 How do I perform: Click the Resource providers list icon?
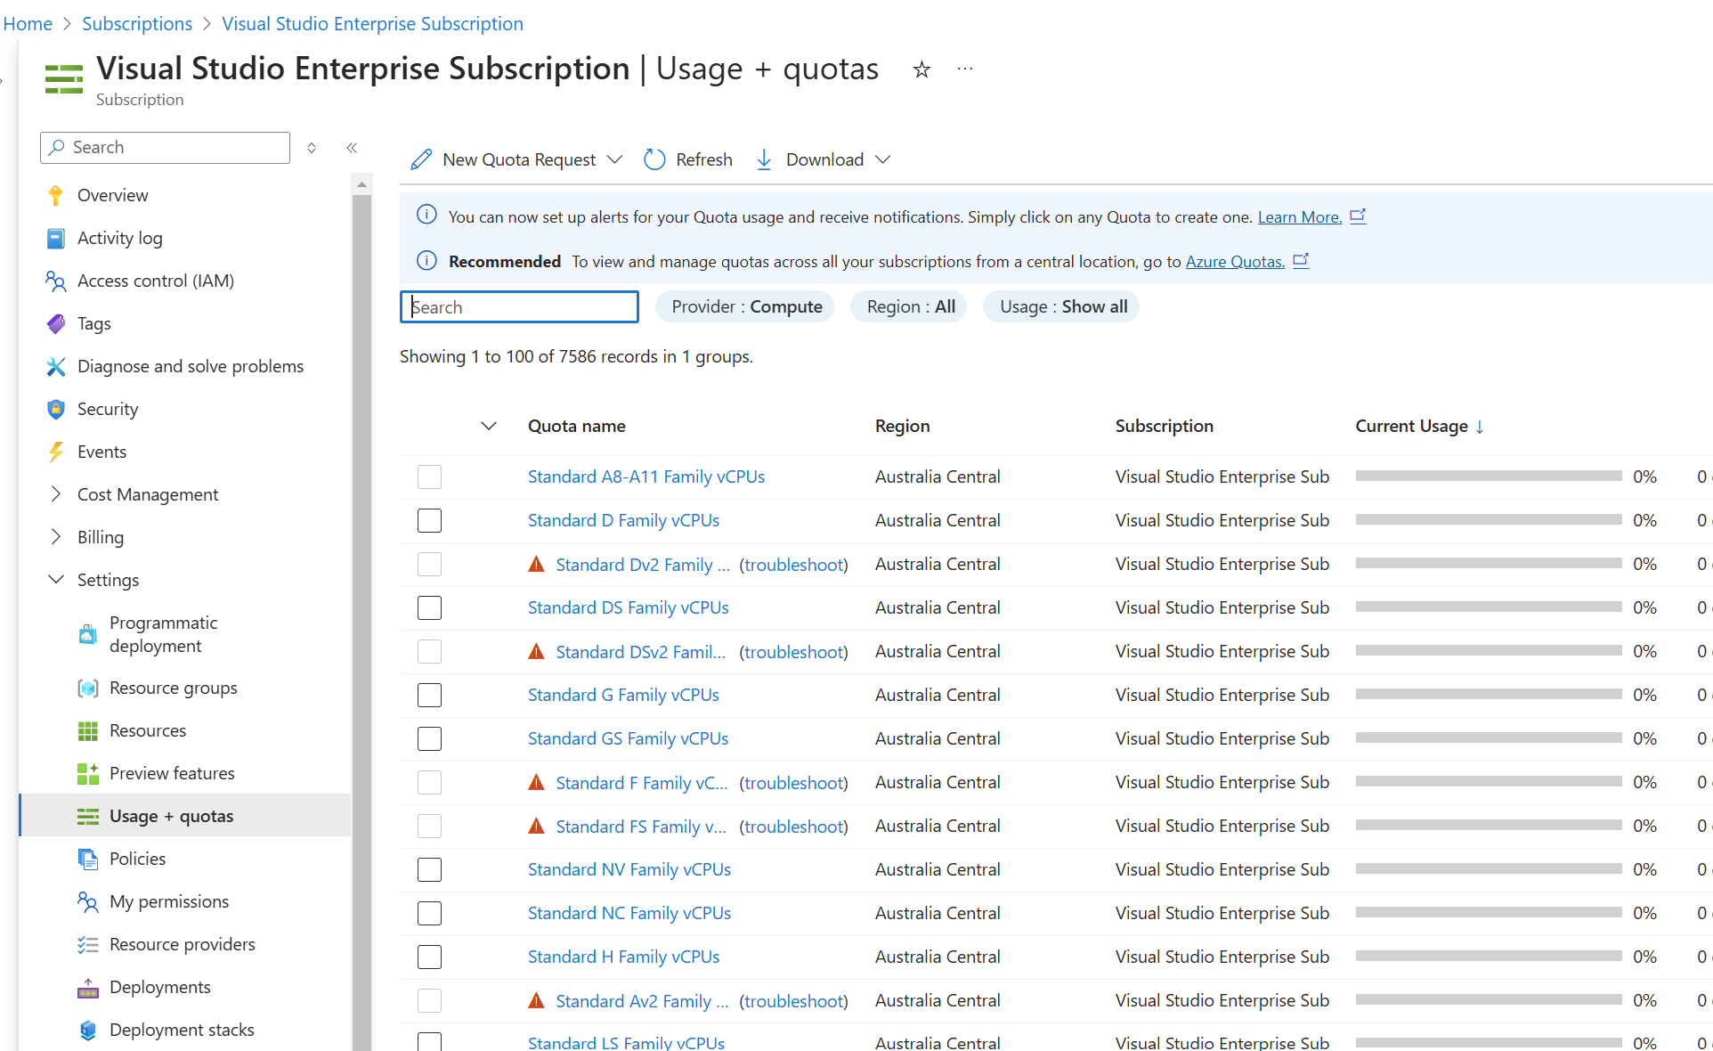click(x=87, y=944)
